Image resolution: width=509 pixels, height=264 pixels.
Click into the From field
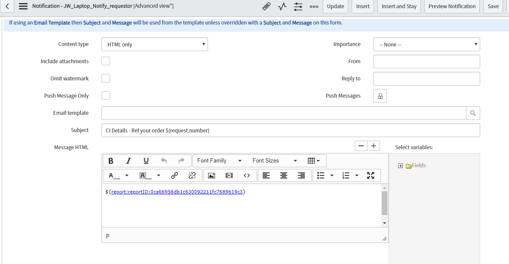(426, 61)
